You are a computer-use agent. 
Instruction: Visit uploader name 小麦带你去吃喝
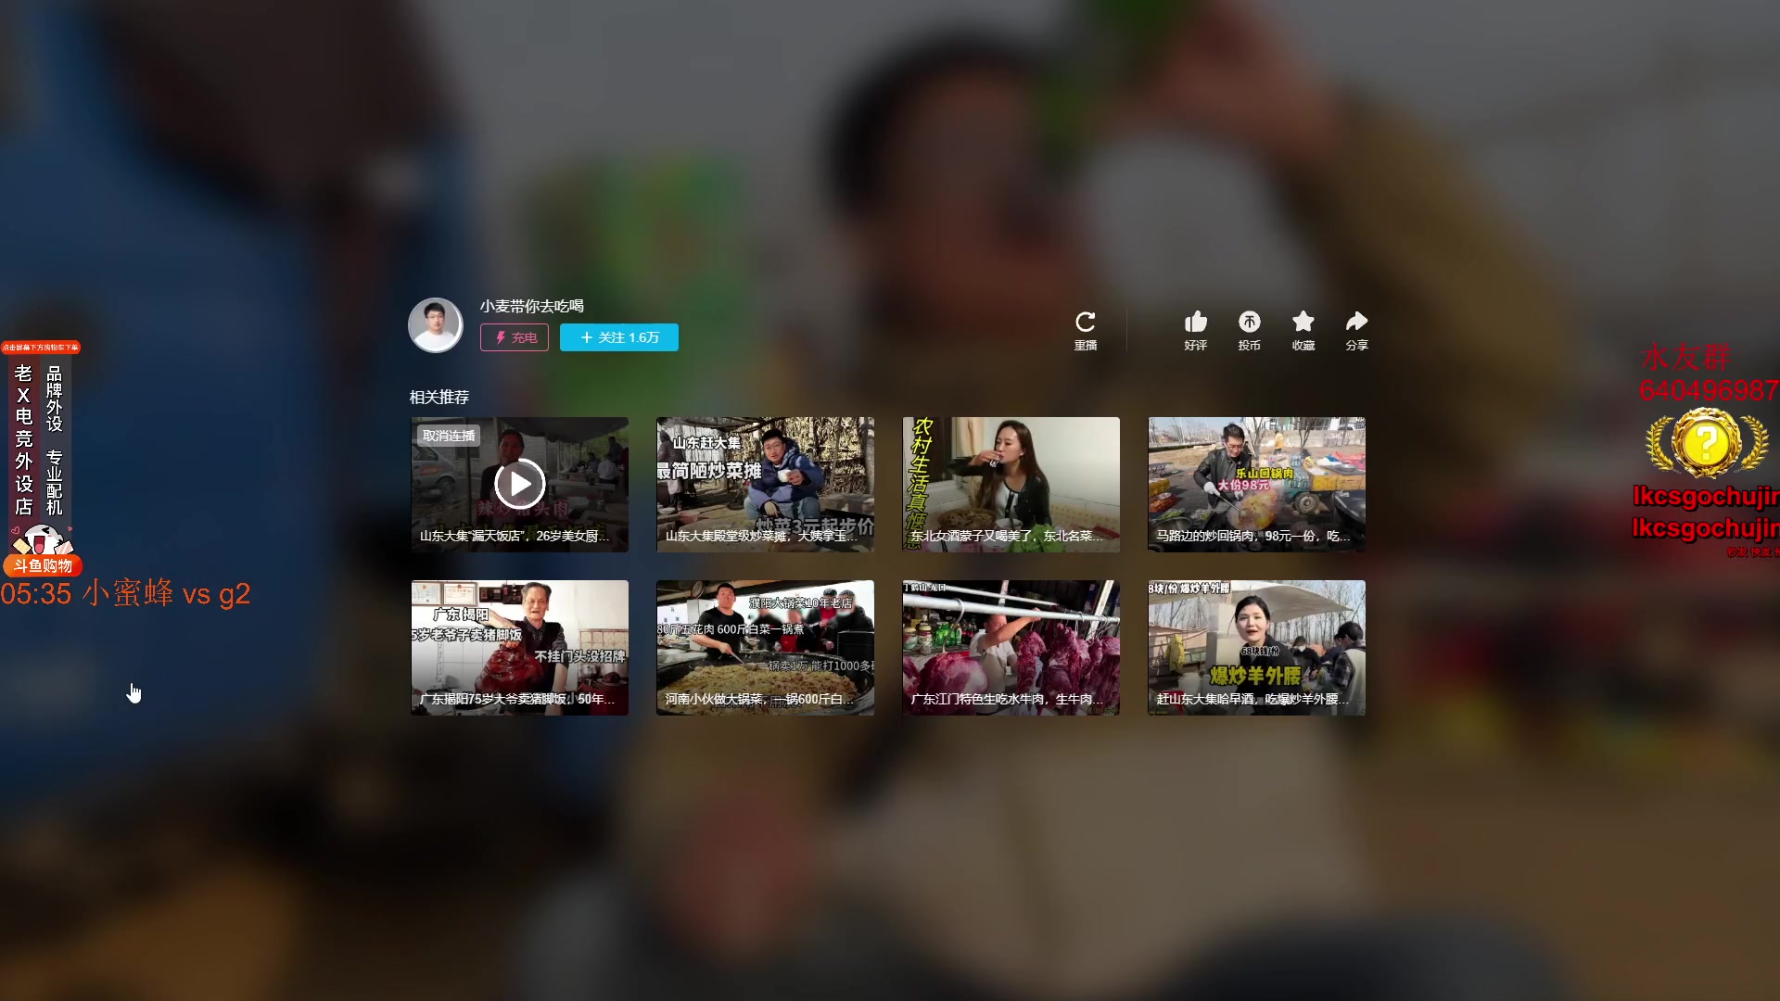pyautogui.click(x=532, y=306)
